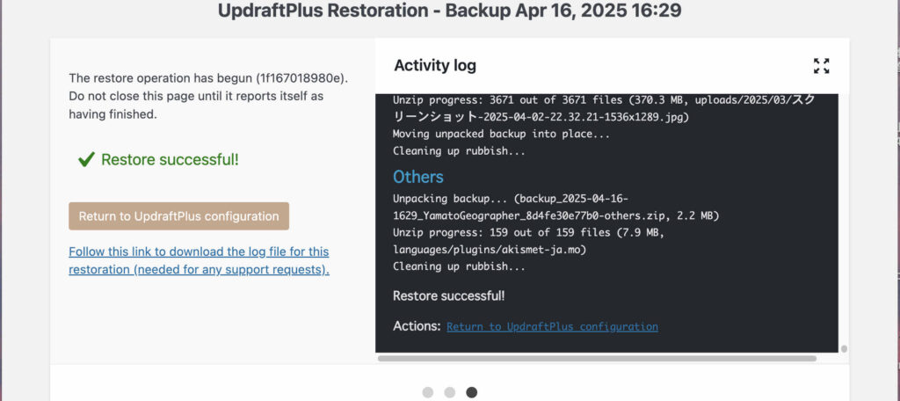Click the restore operation has begun message
The width and height of the screenshot is (900, 401).
pos(208,96)
